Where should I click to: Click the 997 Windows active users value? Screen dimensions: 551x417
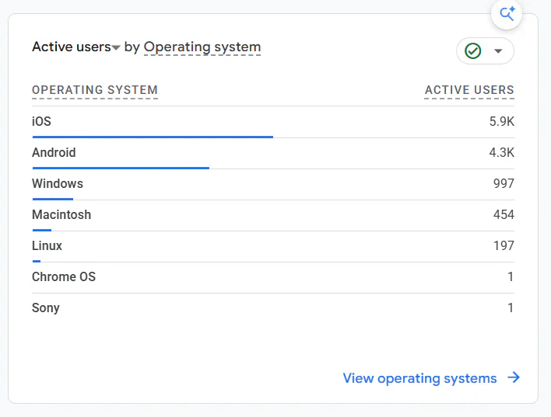point(504,183)
